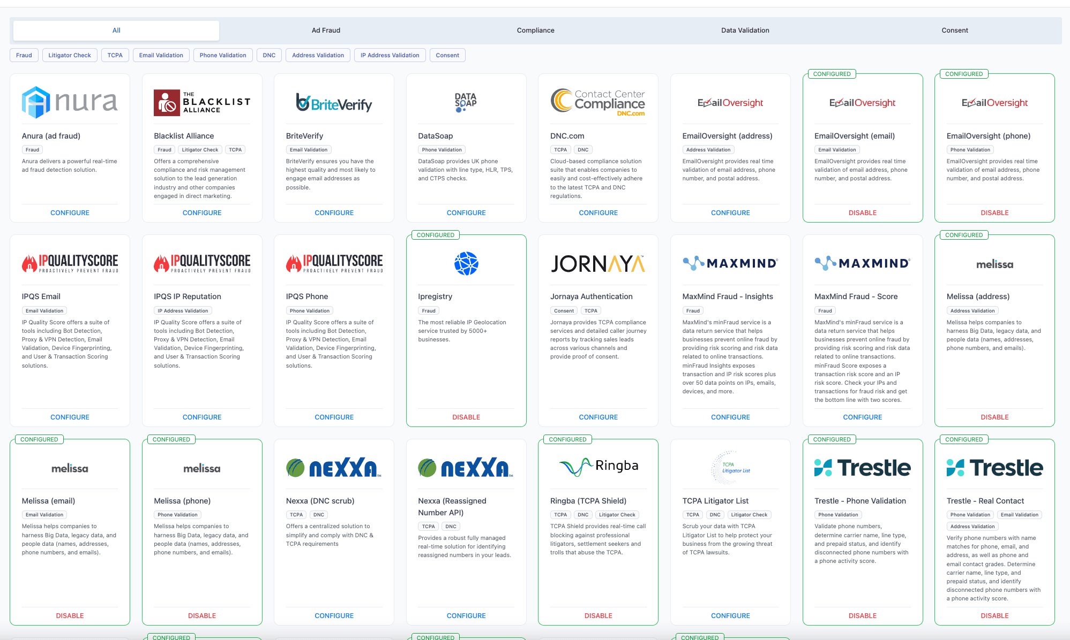This screenshot has height=640, width=1070.
Task: Click the MaxMind logo on Fraud - Insights card
Action: click(x=730, y=263)
